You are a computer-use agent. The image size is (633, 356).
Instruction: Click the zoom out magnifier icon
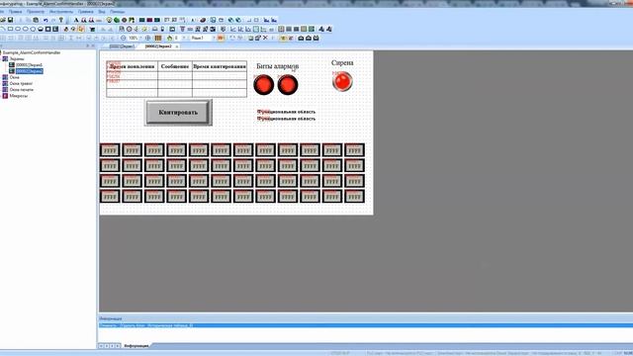(124, 38)
